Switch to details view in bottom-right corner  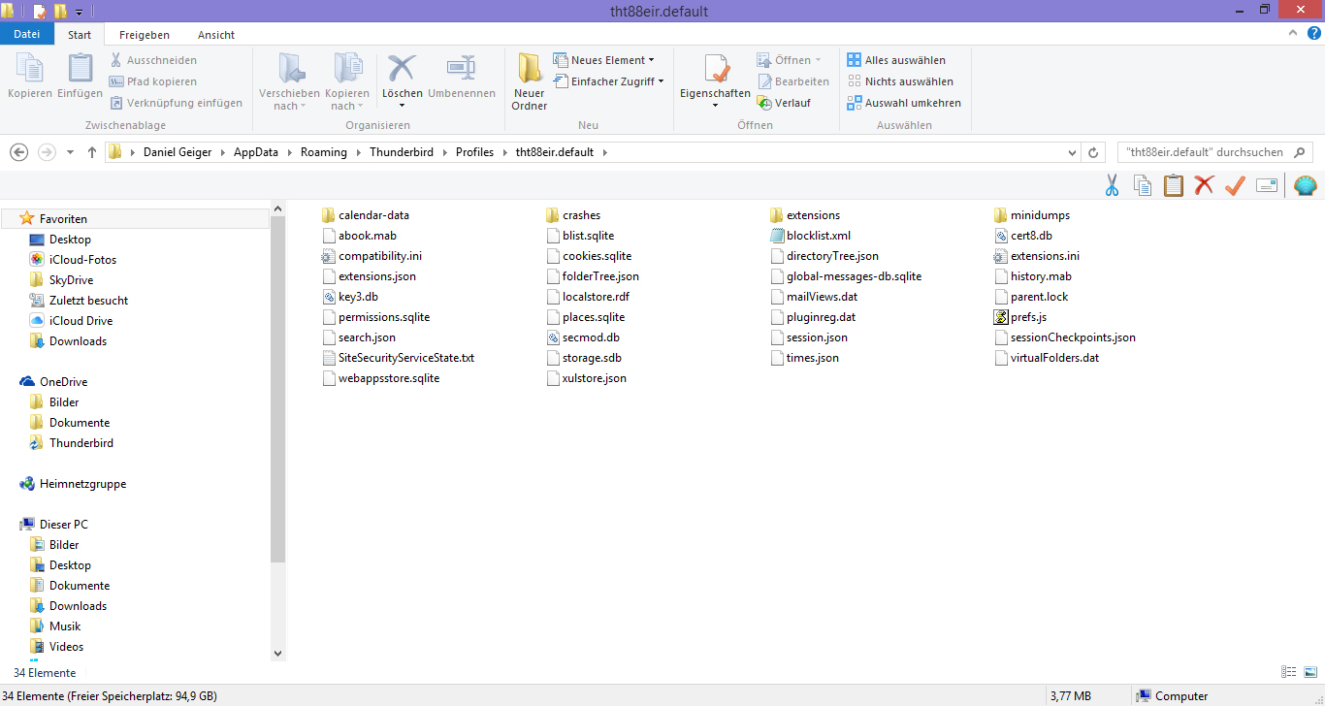tap(1289, 672)
